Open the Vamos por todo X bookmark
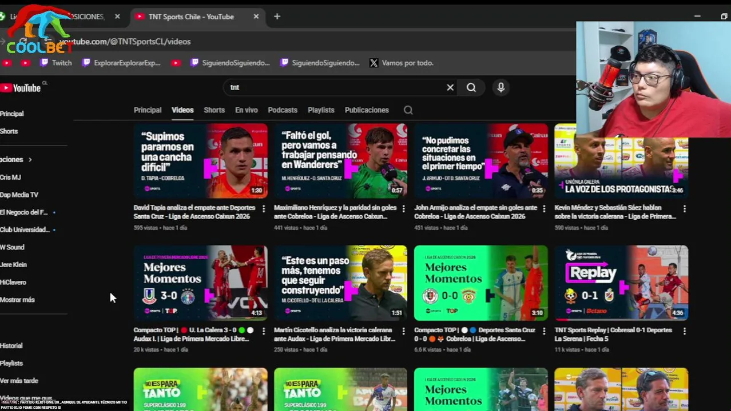Screen dimensions: 731x411 click(402, 63)
